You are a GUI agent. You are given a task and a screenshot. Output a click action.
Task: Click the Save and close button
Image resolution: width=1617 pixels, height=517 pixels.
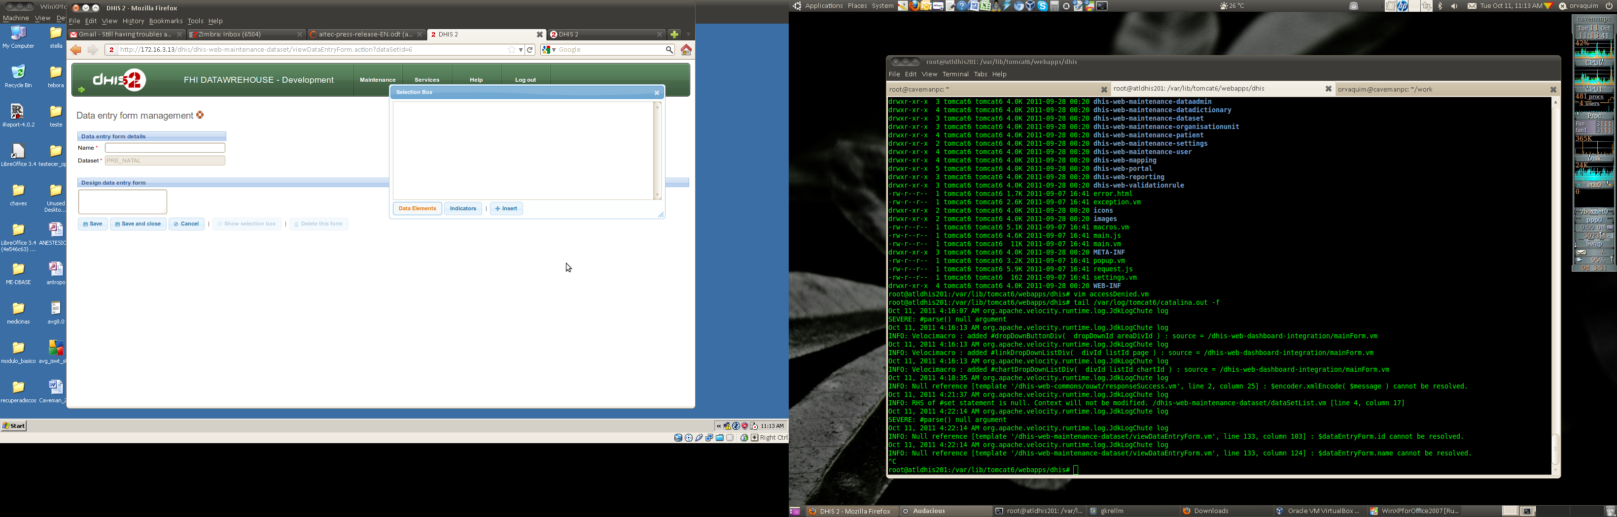pyautogui.click(x=138, y=224)
